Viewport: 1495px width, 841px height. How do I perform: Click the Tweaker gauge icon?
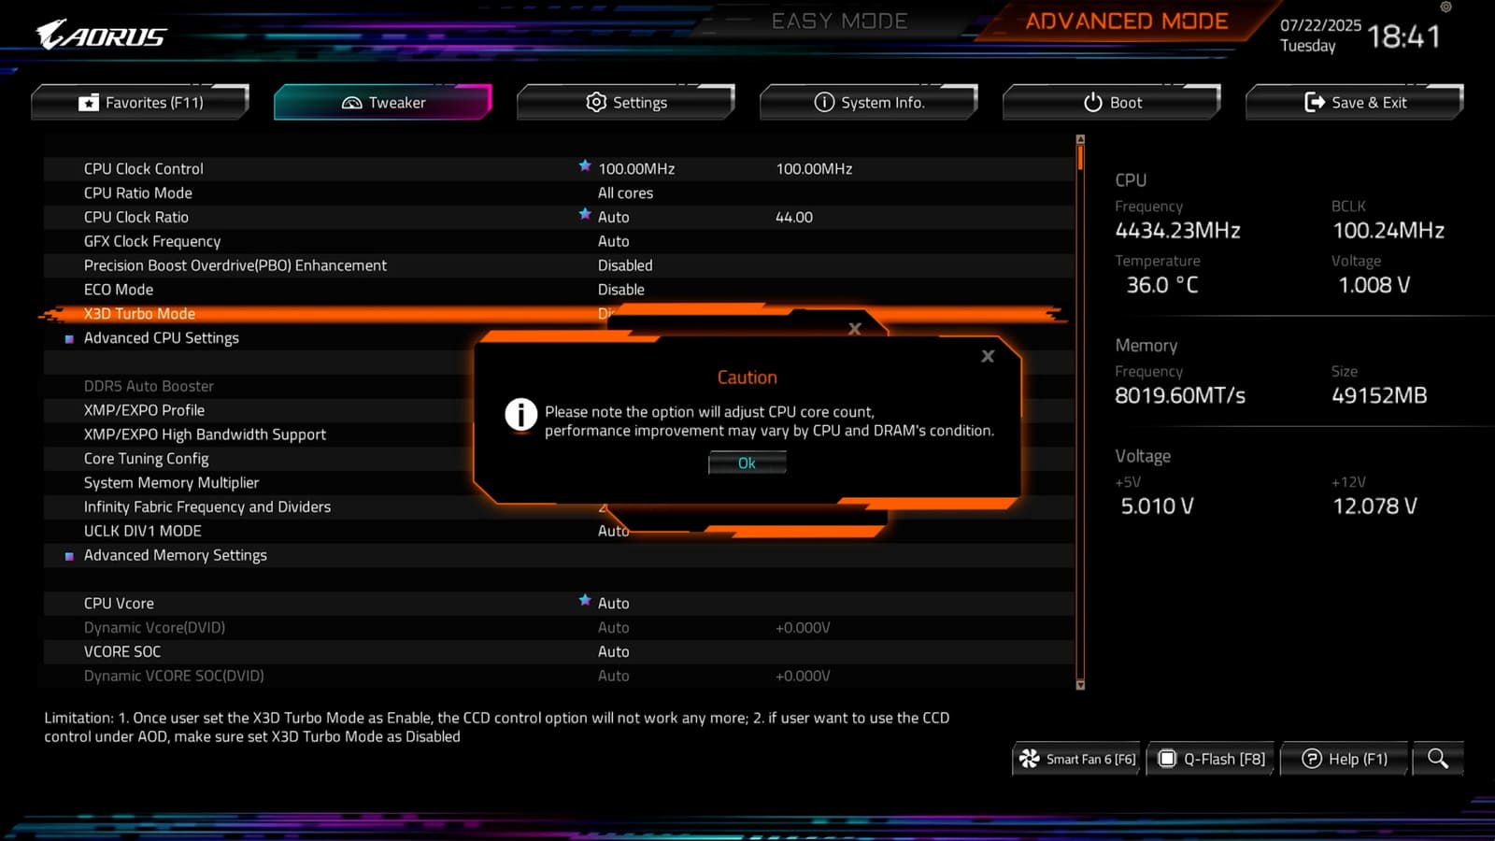tap(351, 103)
